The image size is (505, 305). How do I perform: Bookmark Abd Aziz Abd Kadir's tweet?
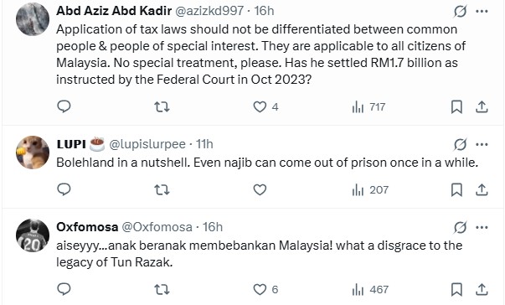[456, 107]
